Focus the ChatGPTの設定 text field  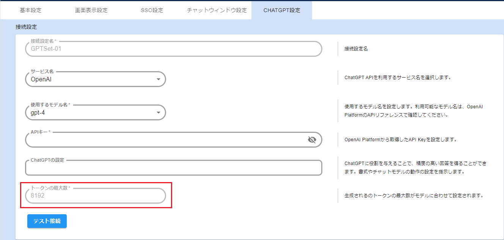coord(173,168)
